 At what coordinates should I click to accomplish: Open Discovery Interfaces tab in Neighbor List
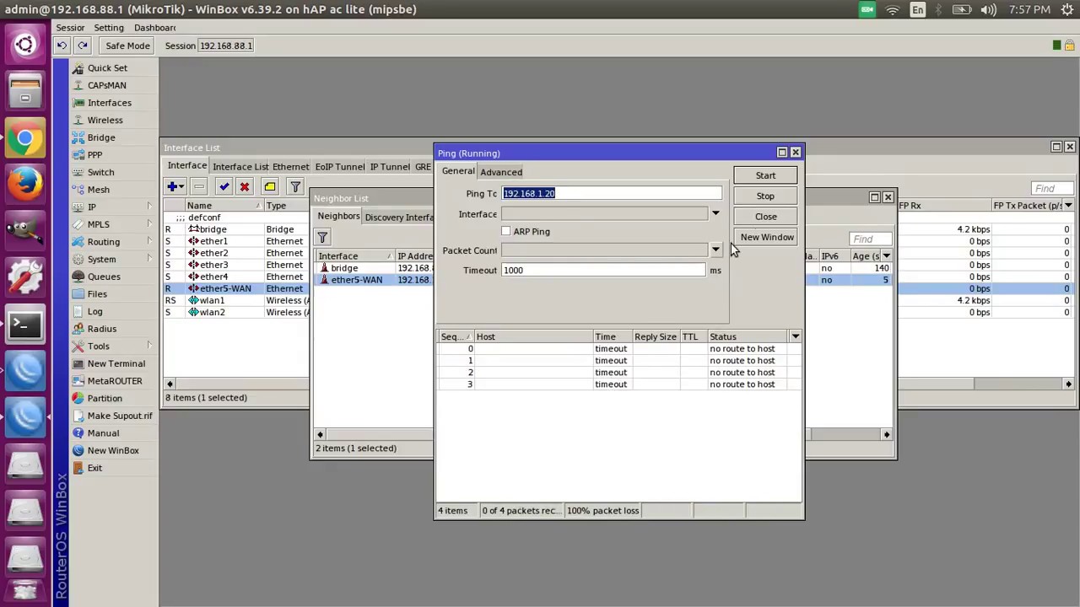(398, 218)
